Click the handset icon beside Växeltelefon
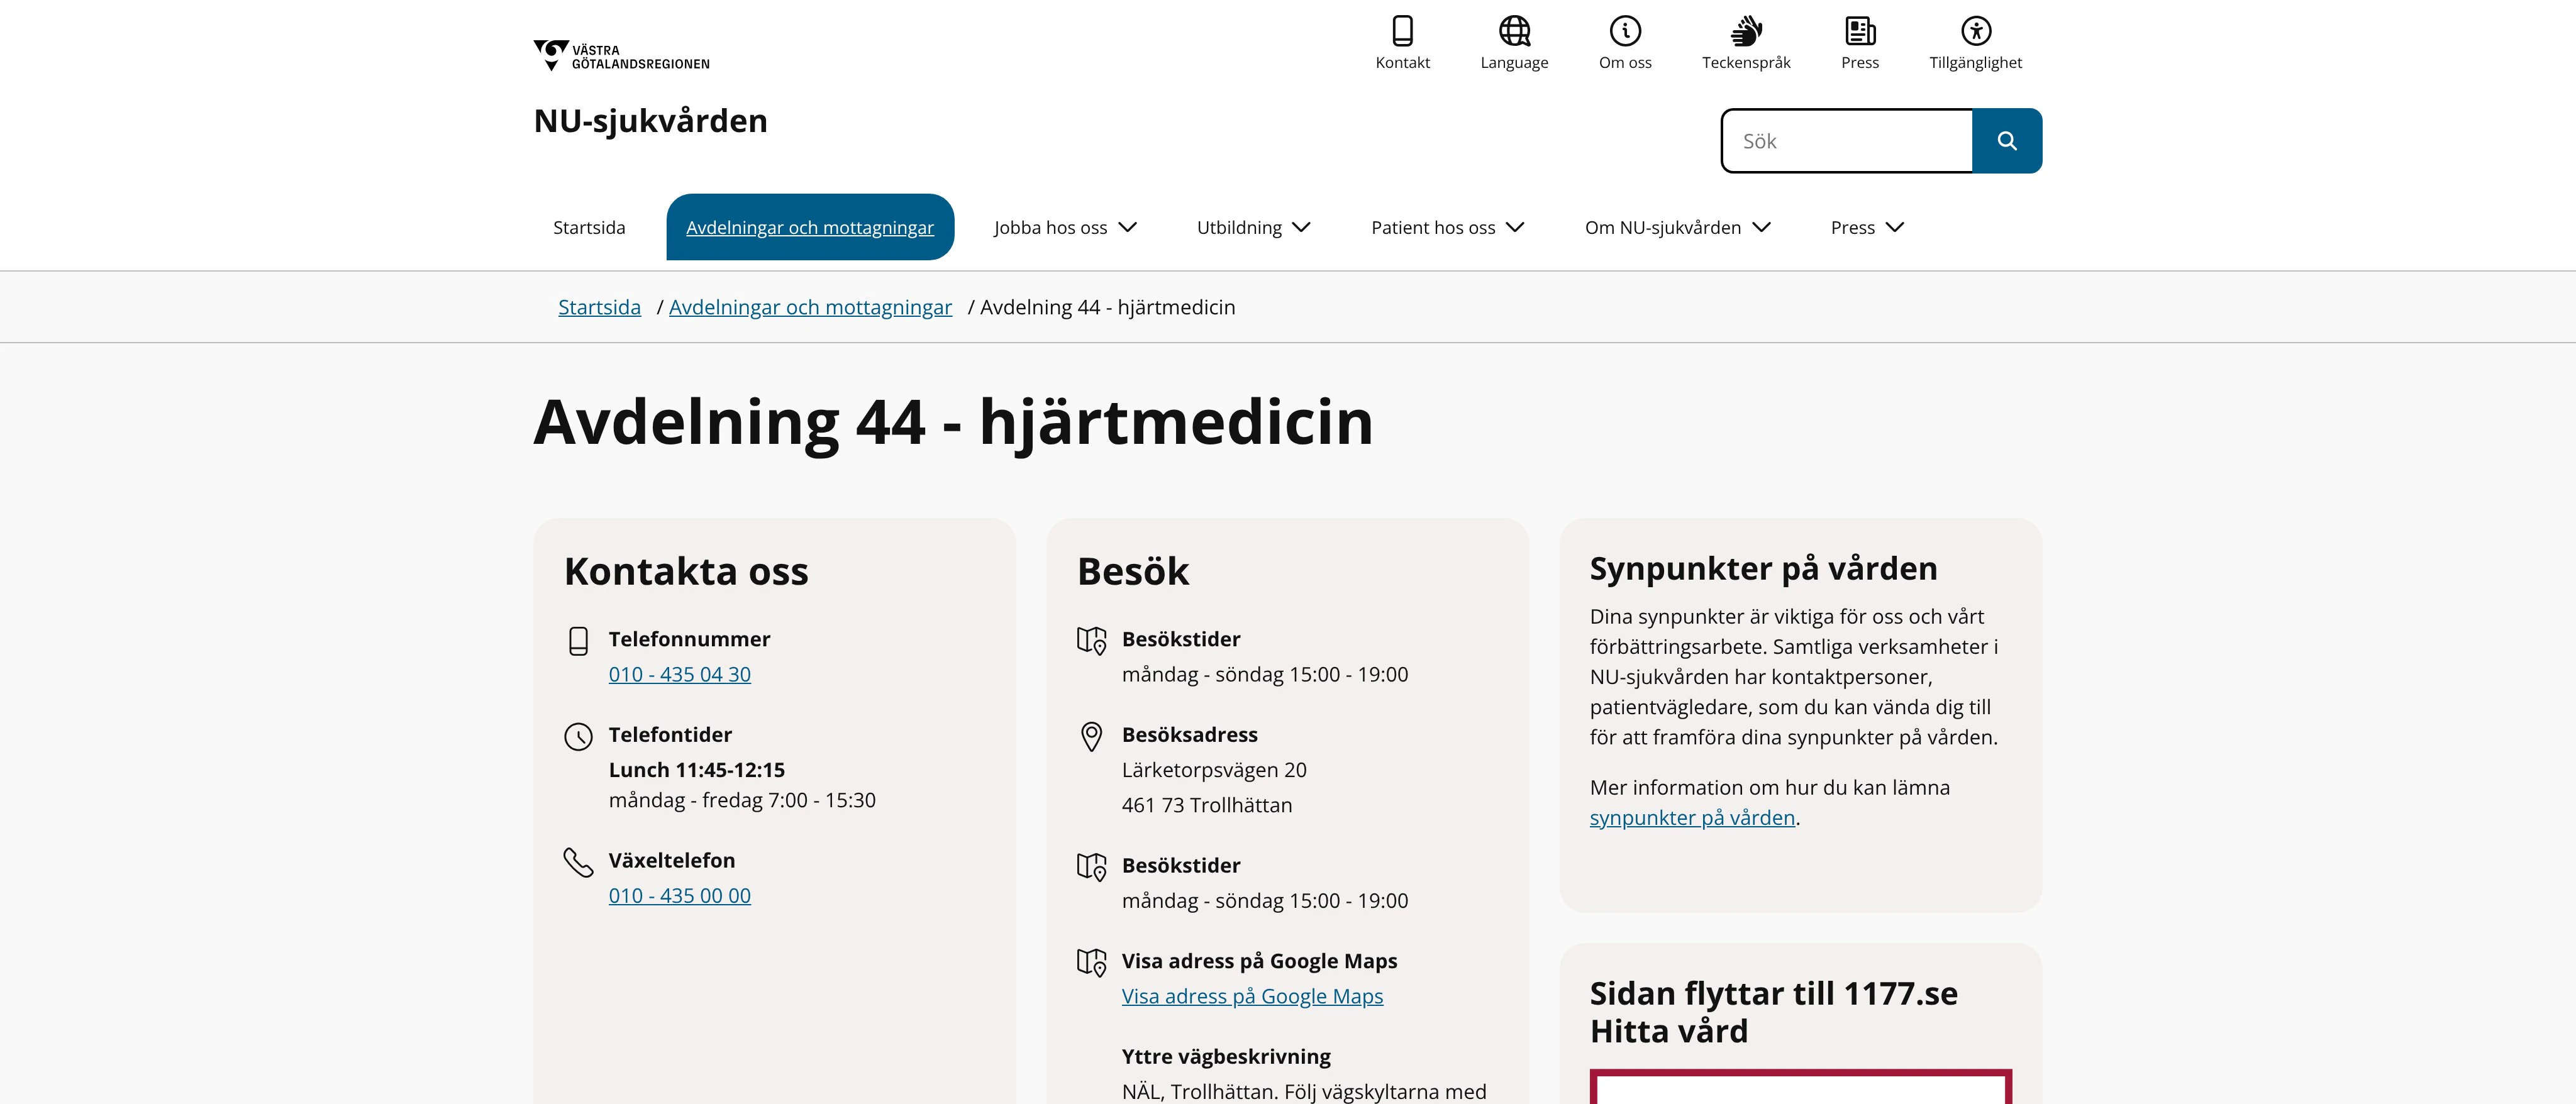This screenshot has width=2576, height=1104. pos(578,862)
